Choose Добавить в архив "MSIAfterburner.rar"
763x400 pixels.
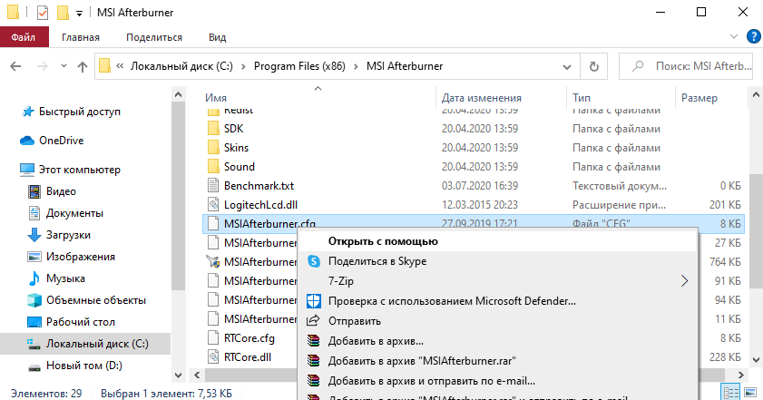[x=497, y=361]
